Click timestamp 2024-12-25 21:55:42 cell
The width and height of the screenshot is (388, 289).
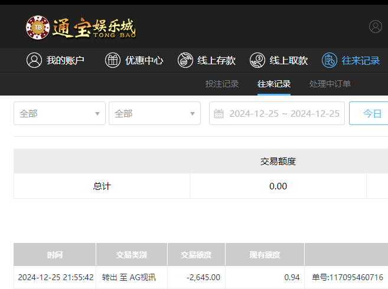click(56, 277)
